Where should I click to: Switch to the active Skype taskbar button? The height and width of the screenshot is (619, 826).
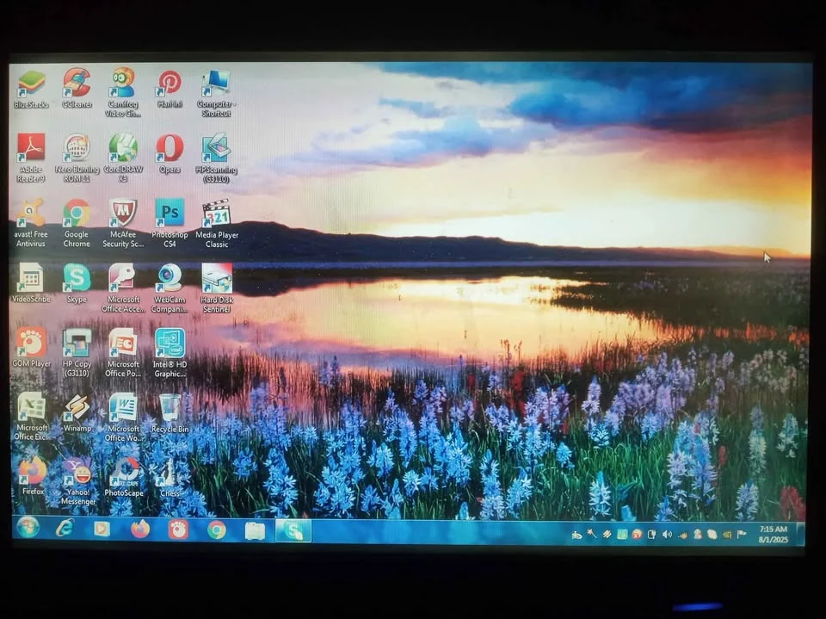point(293,531)
